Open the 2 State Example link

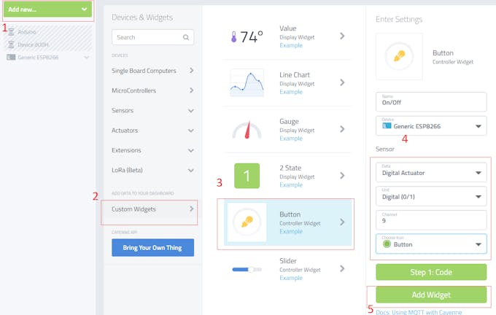pyautogui.click(x=291, y=184)
